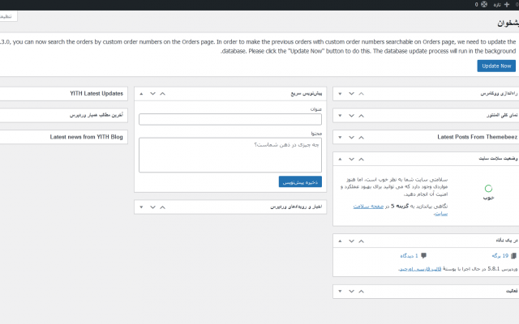Move اخبار و رویدادهای وردپرس widget down

coord(152,207)
